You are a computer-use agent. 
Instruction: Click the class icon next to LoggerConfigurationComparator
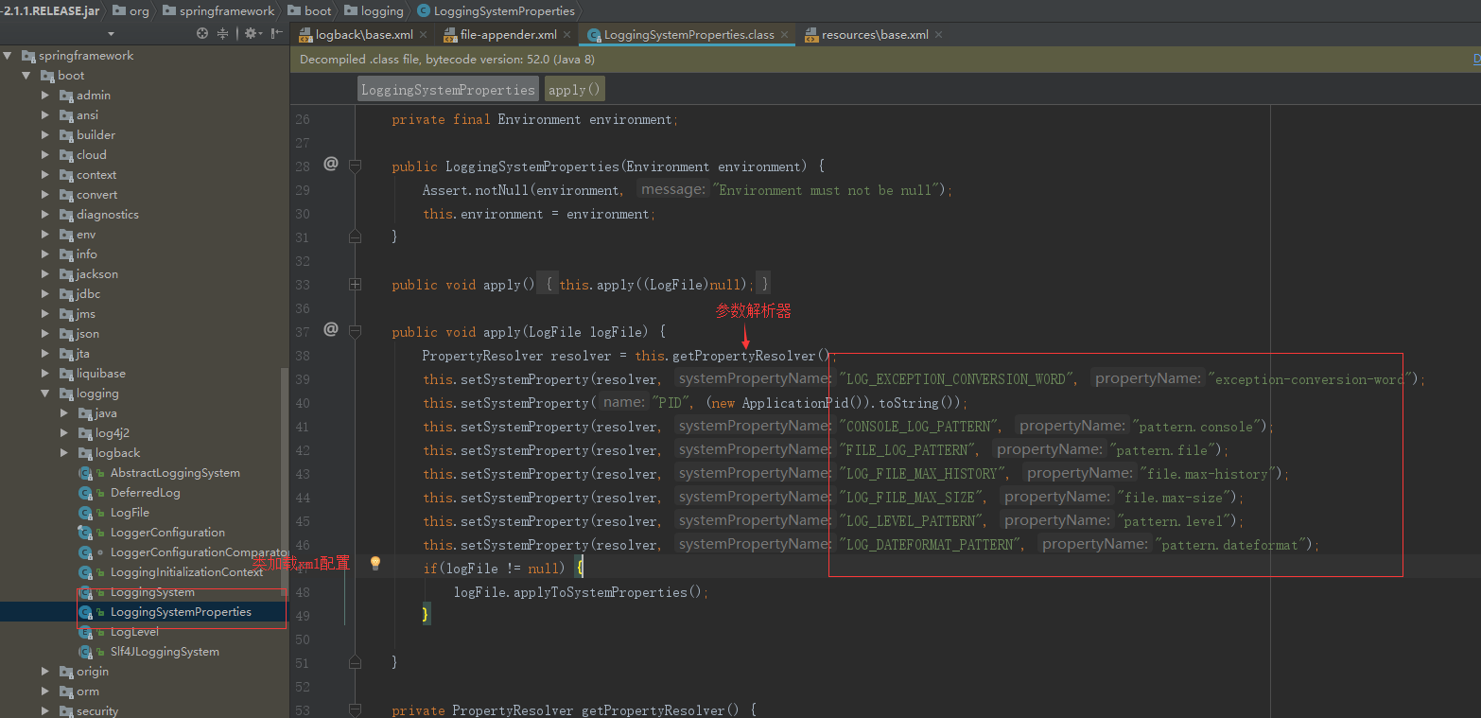coord(85,552)
